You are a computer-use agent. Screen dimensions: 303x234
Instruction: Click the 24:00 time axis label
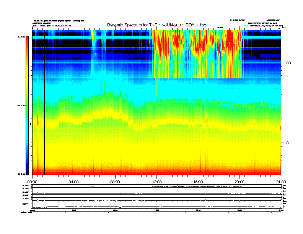(x=281, y=182)
